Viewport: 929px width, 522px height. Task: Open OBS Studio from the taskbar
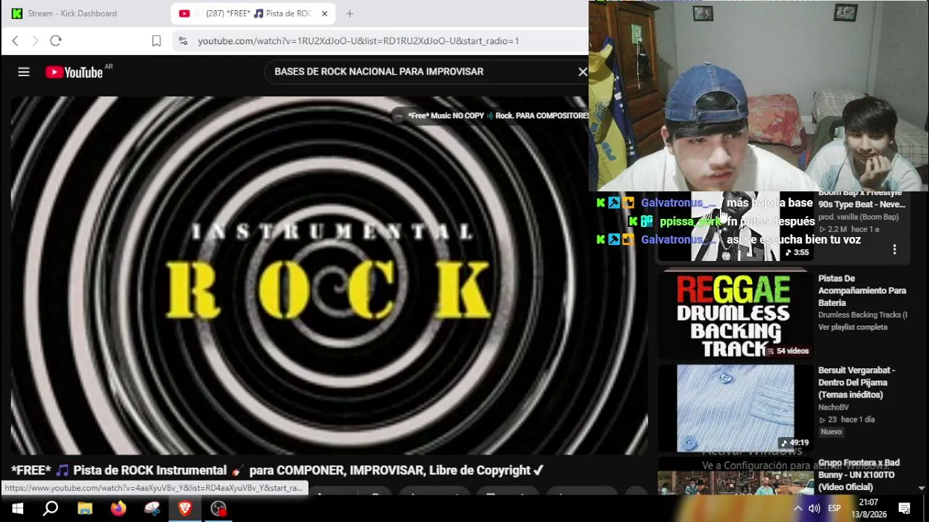pos(218,508)
